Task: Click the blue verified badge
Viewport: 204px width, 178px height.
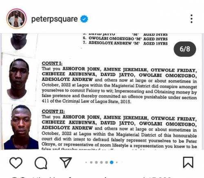Action: pyautogui.click(x=84, y=19)
